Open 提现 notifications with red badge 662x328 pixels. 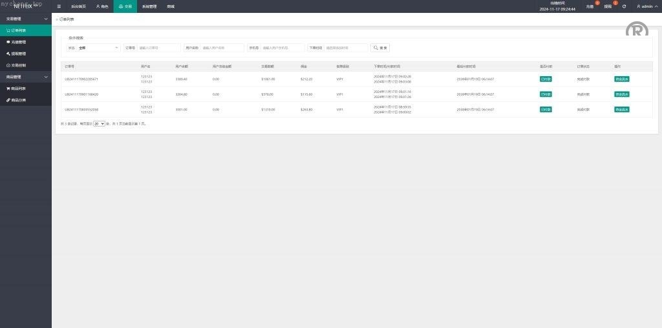tap(608, 6)
